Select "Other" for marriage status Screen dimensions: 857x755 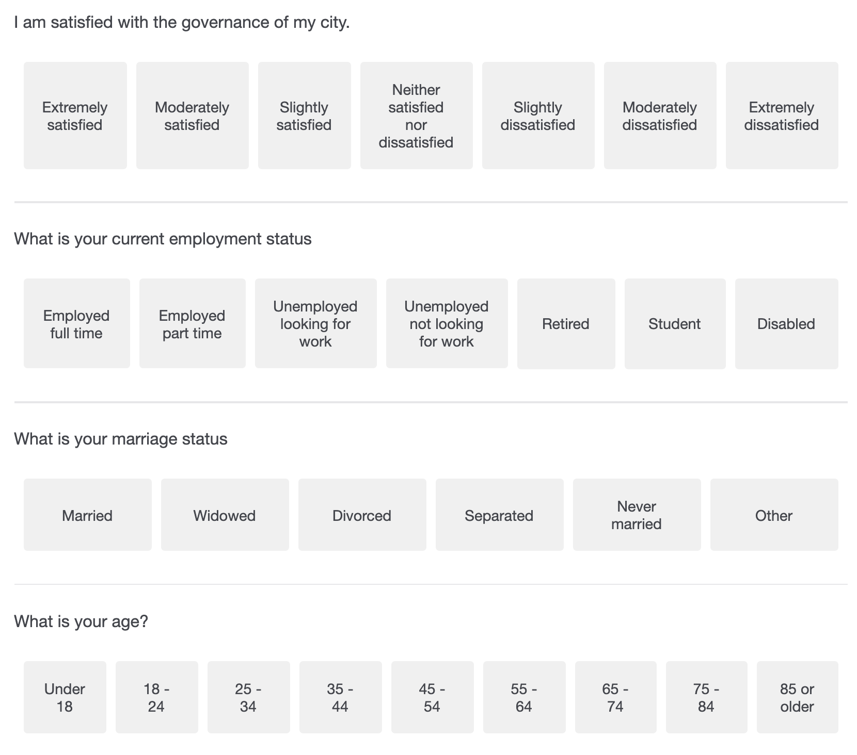774,515
